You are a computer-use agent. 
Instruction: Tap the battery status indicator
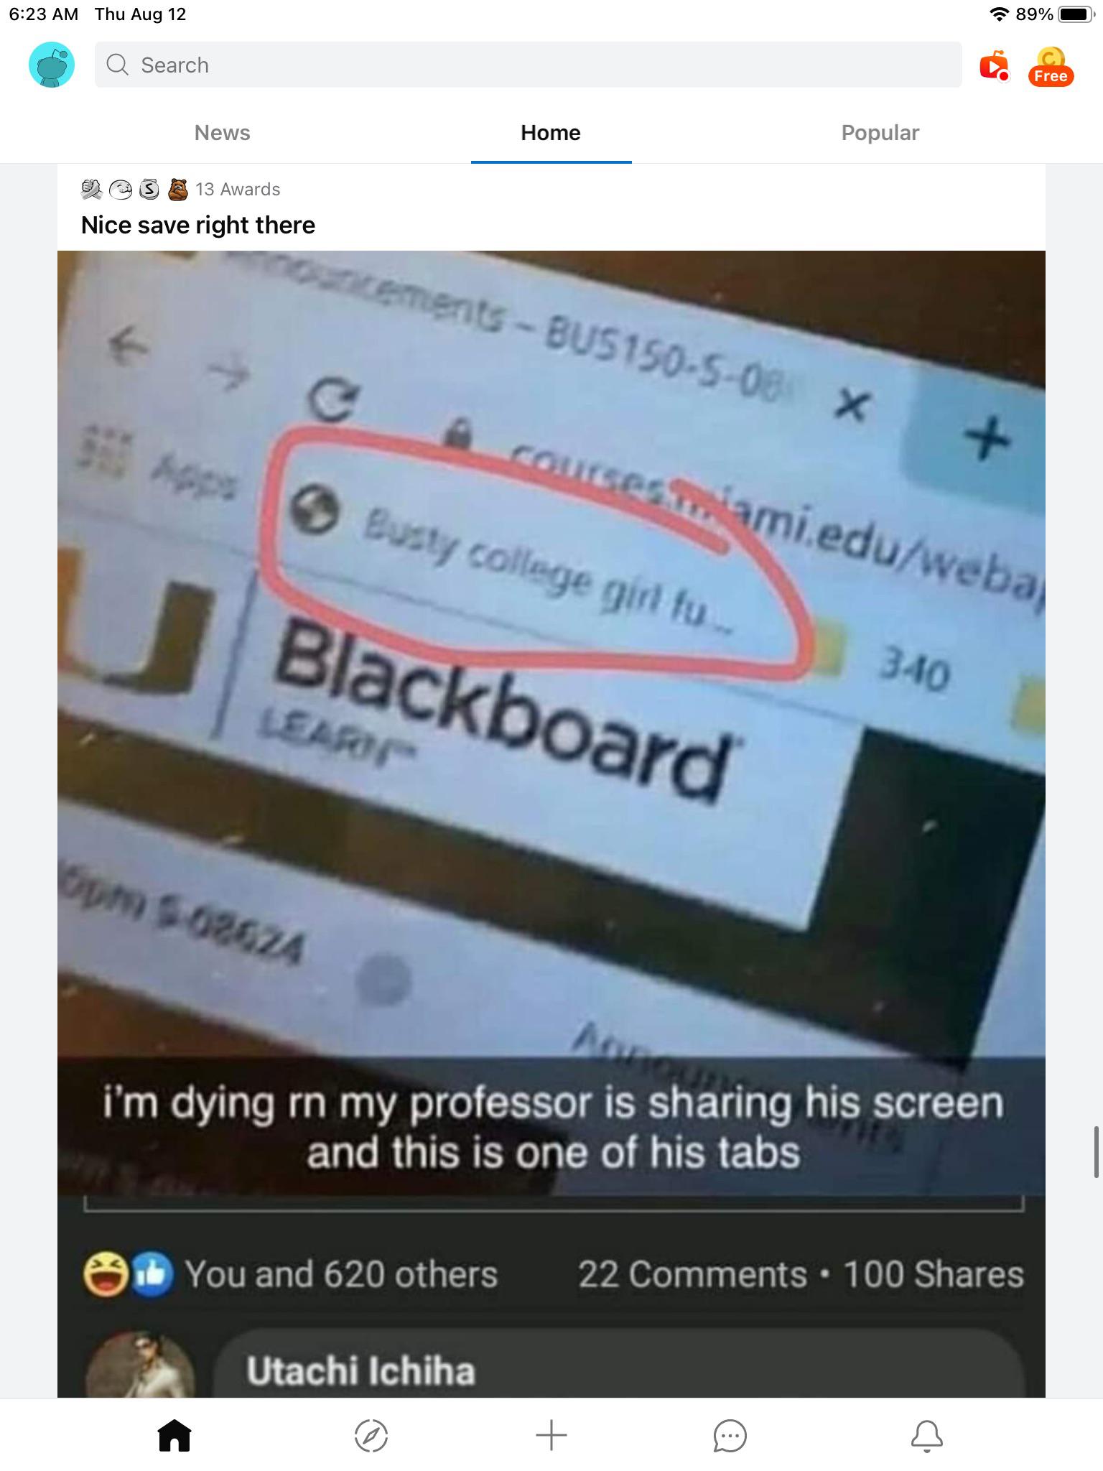(1076, 14)
